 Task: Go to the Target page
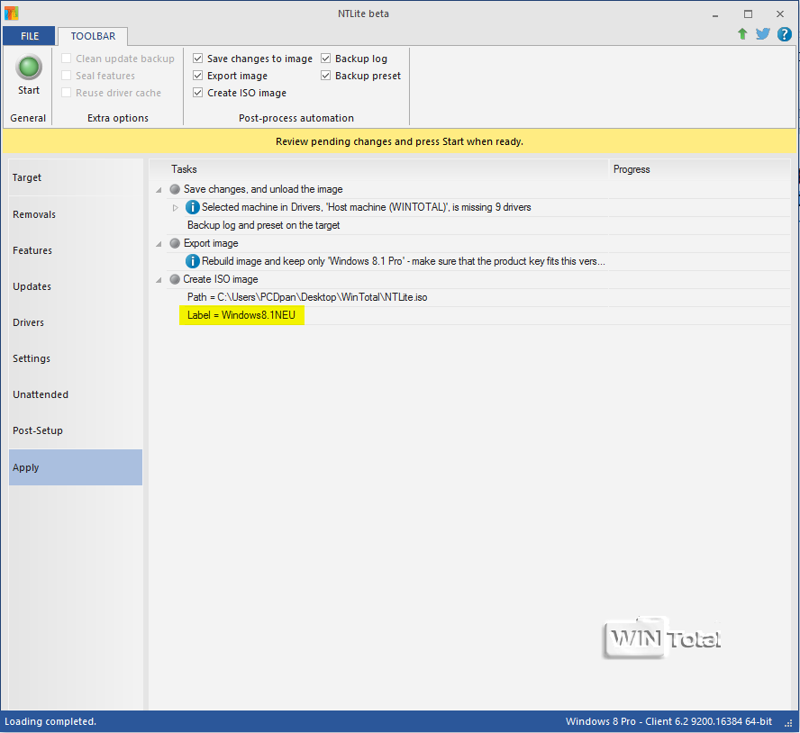[76, 177]
